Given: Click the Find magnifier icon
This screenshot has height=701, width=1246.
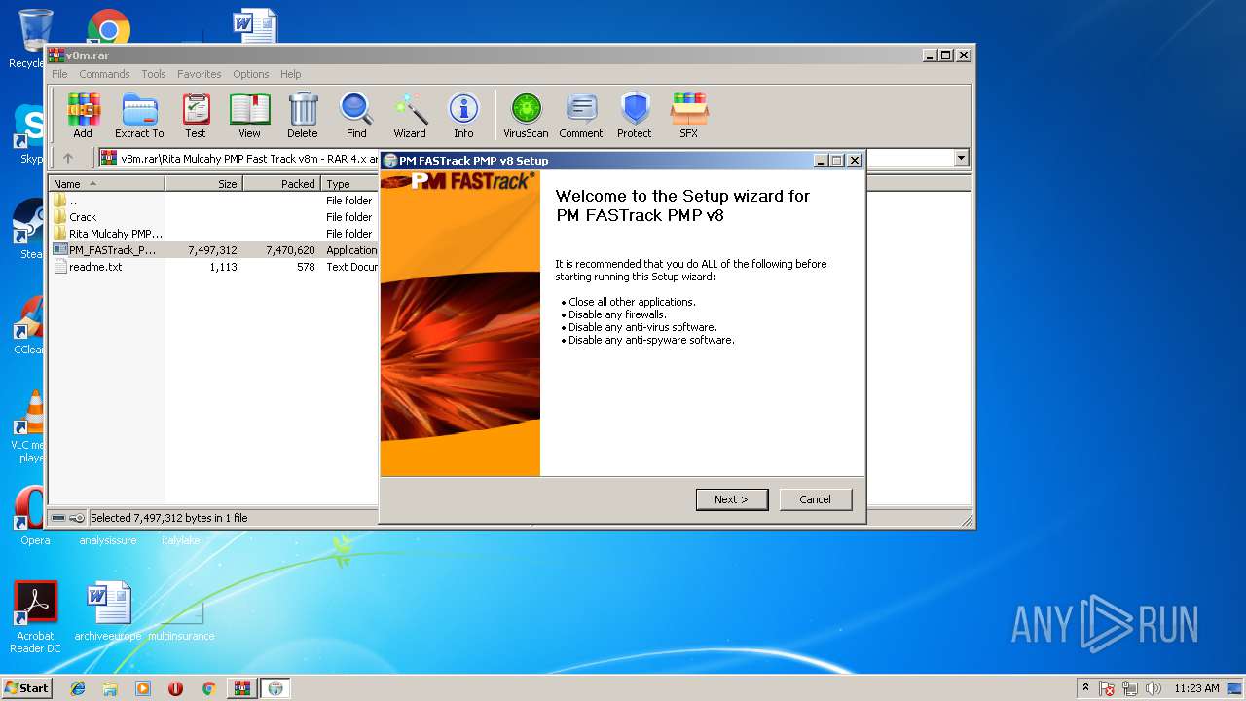Looking at the screenshot, I should [x=356, y=116].
